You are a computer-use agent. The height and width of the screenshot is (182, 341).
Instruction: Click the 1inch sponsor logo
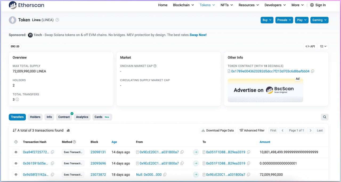click(30, 35)
